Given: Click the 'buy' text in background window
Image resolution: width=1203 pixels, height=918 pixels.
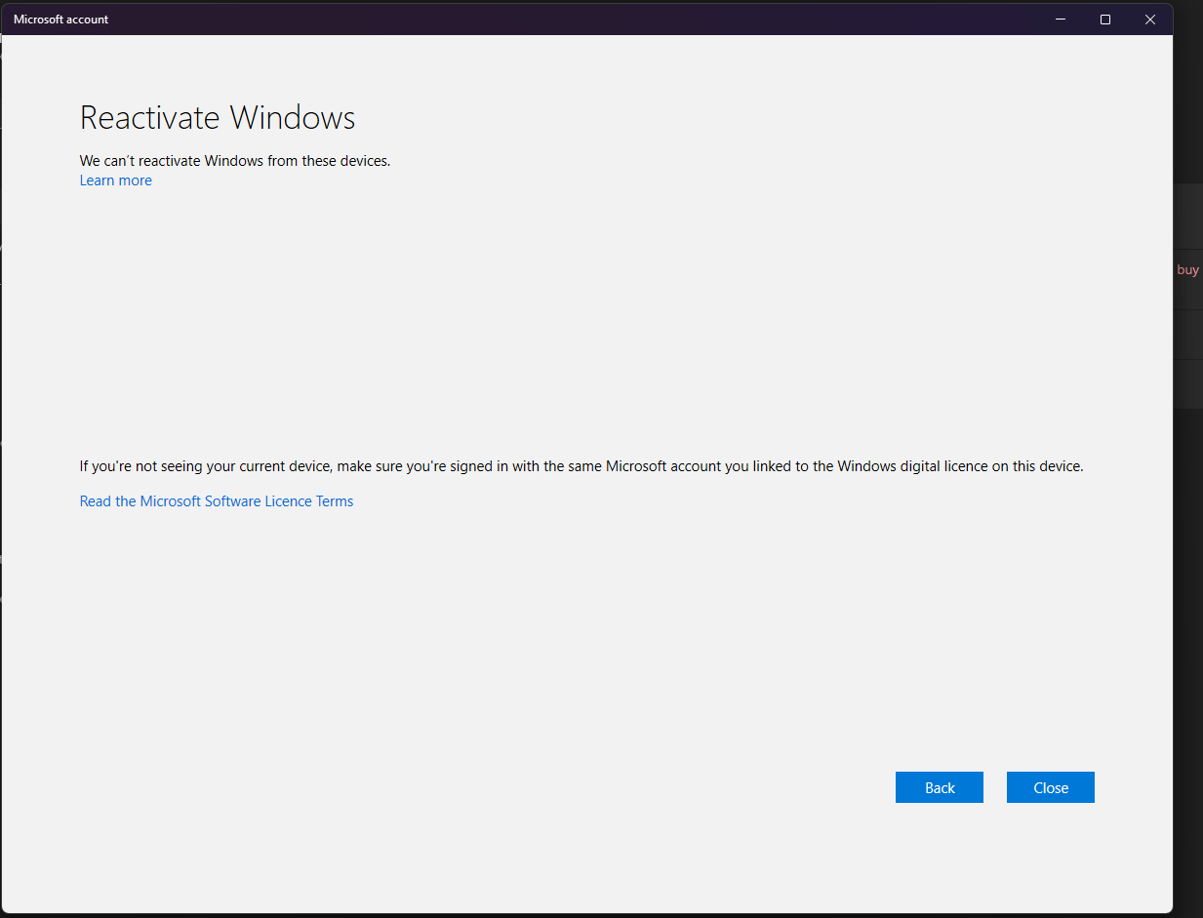Looking at the screenshot, I should coord(1187,270).
